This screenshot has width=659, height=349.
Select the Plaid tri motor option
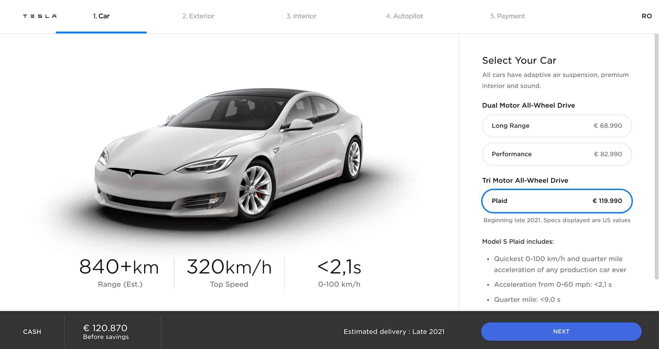tap(557, 201)
